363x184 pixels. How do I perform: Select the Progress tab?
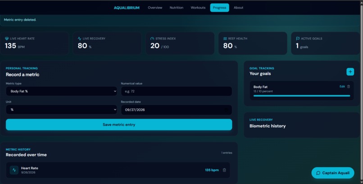tap(219, 8)
